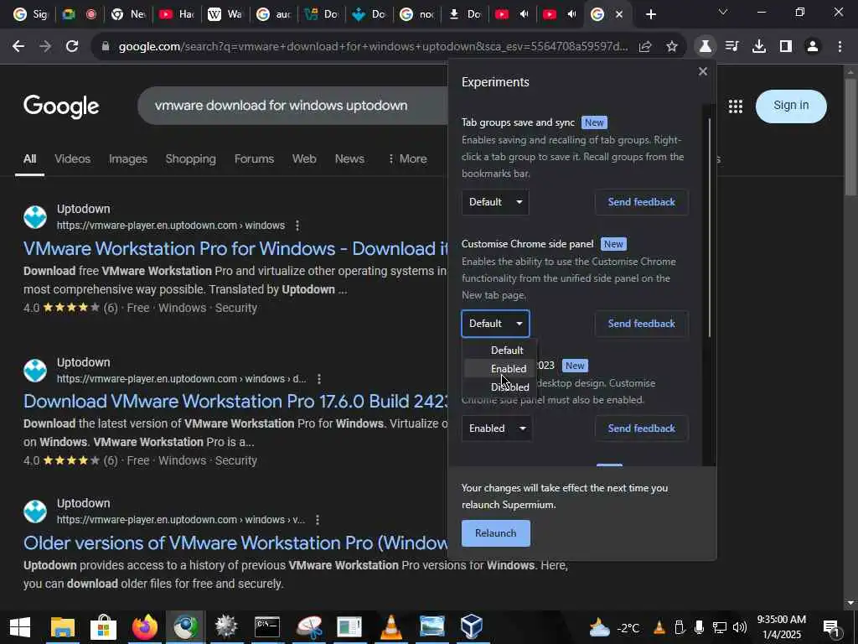Switch to the Forums search tab

pos(254,158)
